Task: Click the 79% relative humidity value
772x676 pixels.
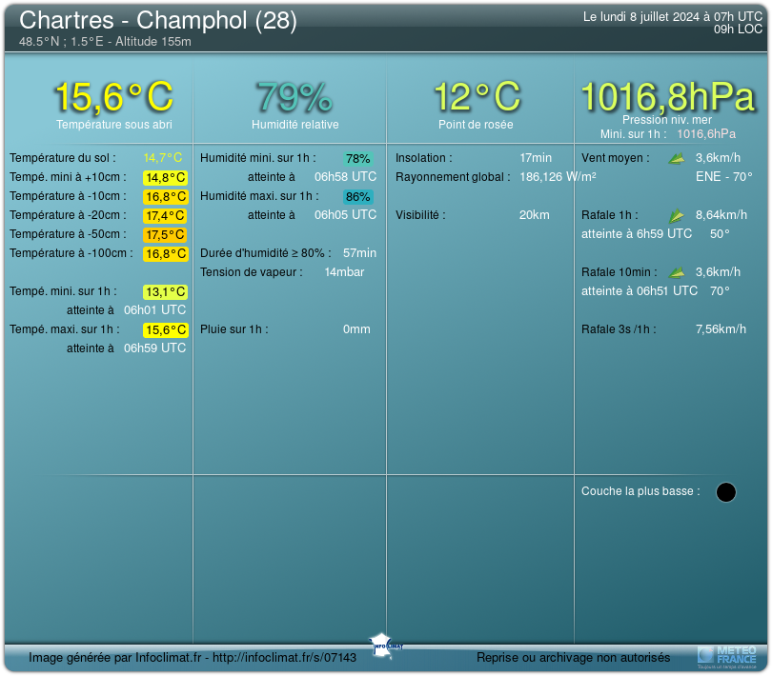Action: click(295, 96)
